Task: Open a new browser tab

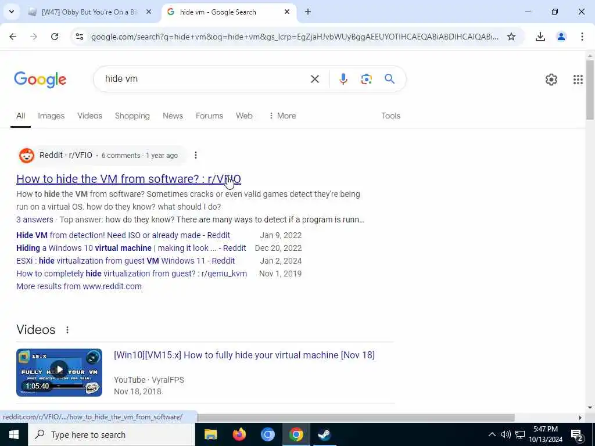Action: pos(308,12)
